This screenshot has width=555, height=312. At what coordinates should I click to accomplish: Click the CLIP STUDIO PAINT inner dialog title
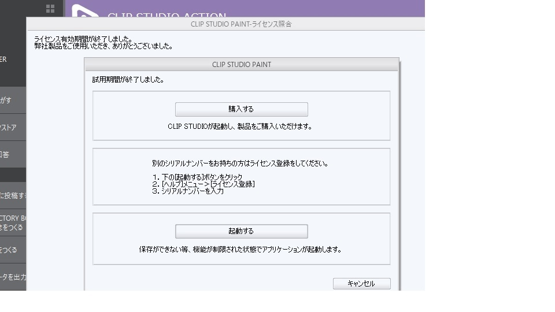(x=242, y=65)
